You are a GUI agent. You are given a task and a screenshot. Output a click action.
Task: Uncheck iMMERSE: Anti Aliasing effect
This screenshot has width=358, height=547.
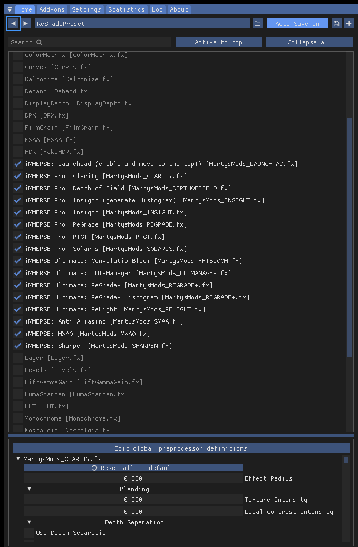(17, 321)
